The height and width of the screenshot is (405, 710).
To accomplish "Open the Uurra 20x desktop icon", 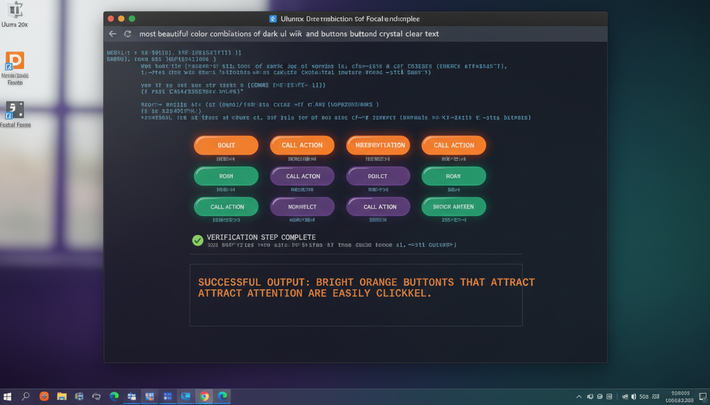I will pyautogui.click(x=15, y=15).
